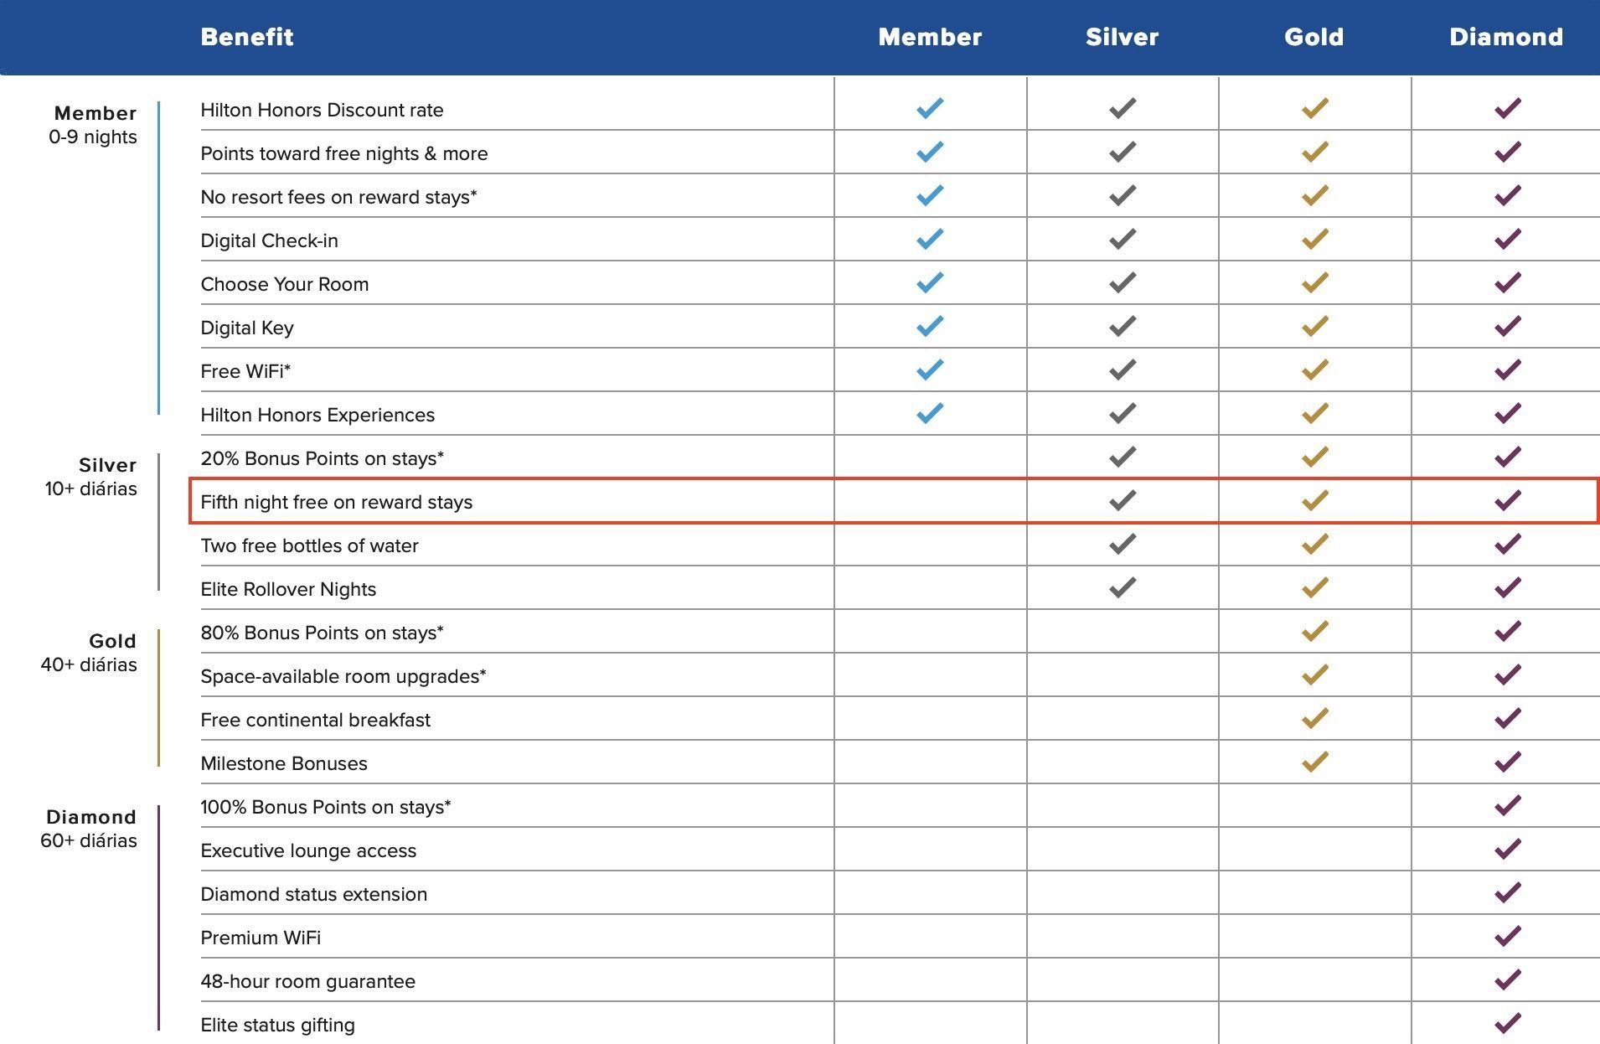The width and height of the screenshot is (1600, 1044).
Task: Select the Gold column header
Action: pyautogui.click(x=1314, y=37)
